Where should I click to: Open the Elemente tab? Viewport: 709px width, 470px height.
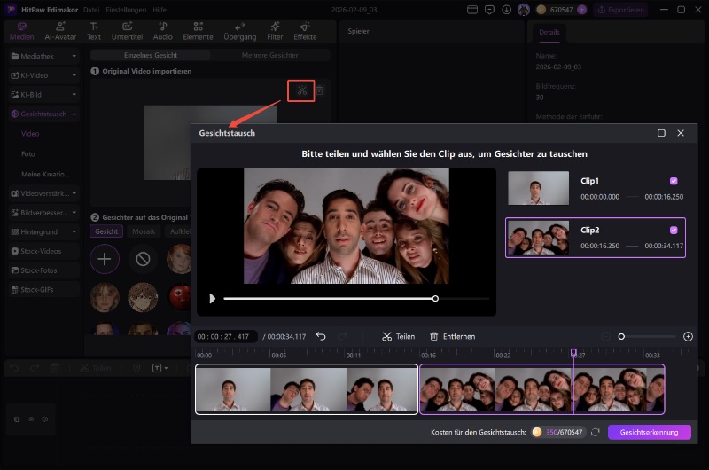tap(198, 31)
